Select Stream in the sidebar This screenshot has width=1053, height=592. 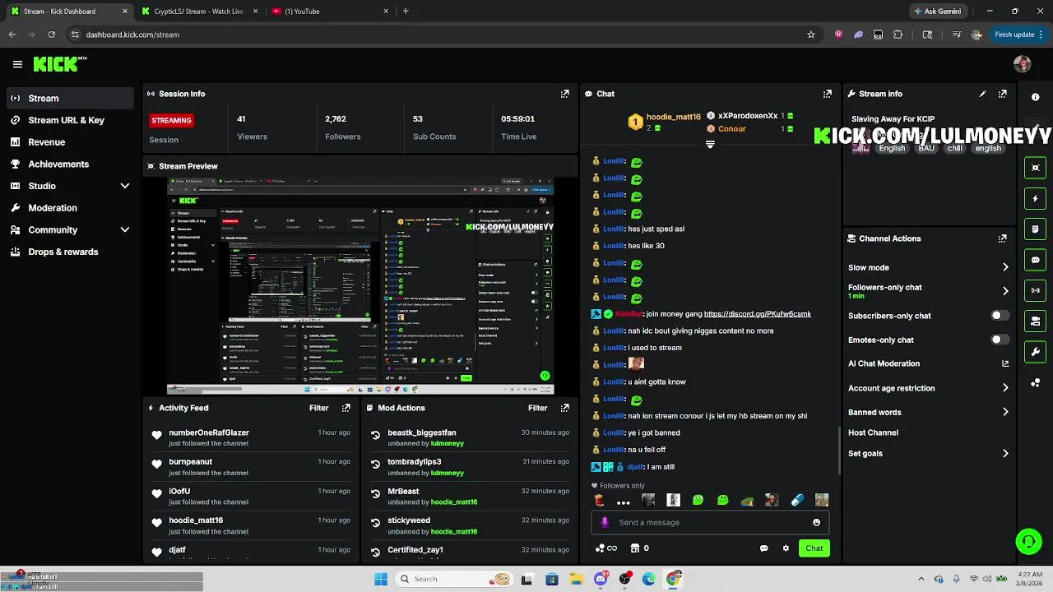coord(70,99)
